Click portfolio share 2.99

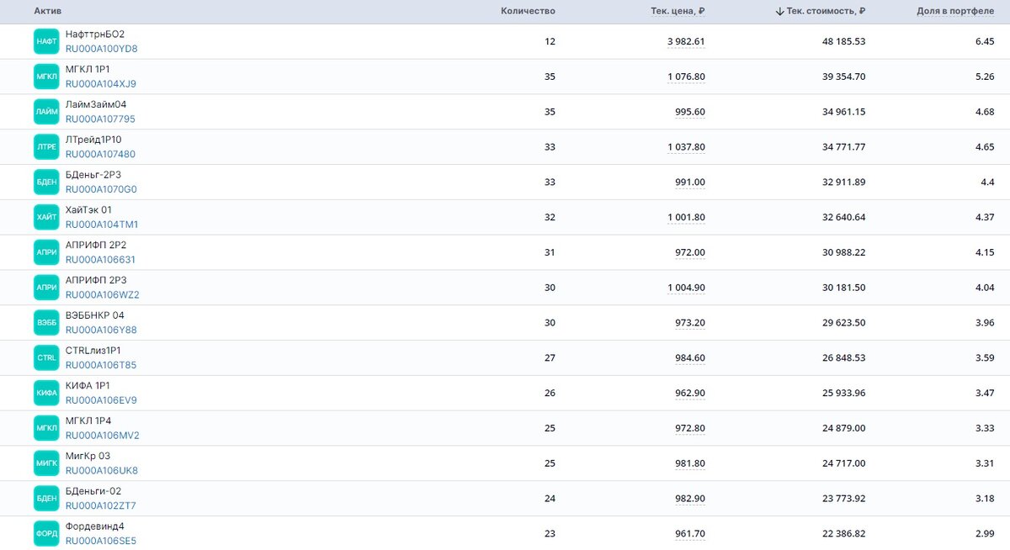coord(985,533)
